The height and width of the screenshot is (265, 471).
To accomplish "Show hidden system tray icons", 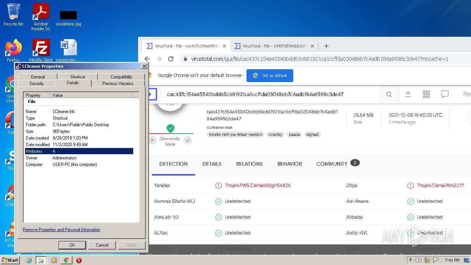I will point(410,260).
